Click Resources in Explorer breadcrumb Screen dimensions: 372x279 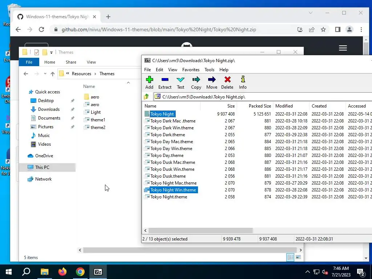[81, 74]
